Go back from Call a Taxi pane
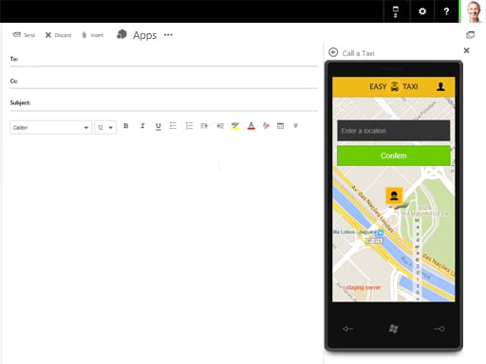The height and width of the screenshot is (364, 486). 333,52
